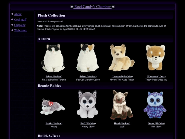Click the Baltic (He/him) husky link
The width and height of the screenshot is (185, 139).
coord(54,123)
